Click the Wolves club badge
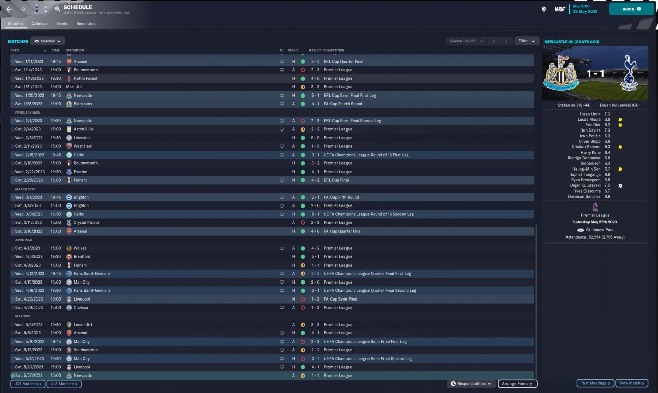 pos(69,248)
